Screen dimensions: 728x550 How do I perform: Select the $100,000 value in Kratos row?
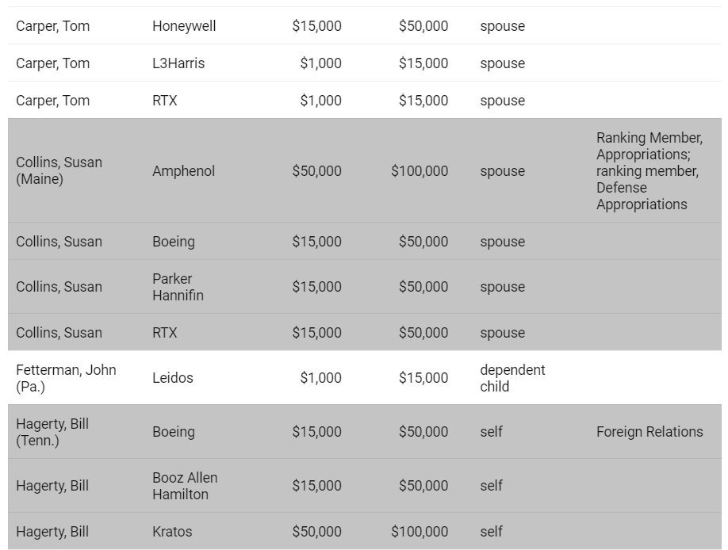point(420,532)
